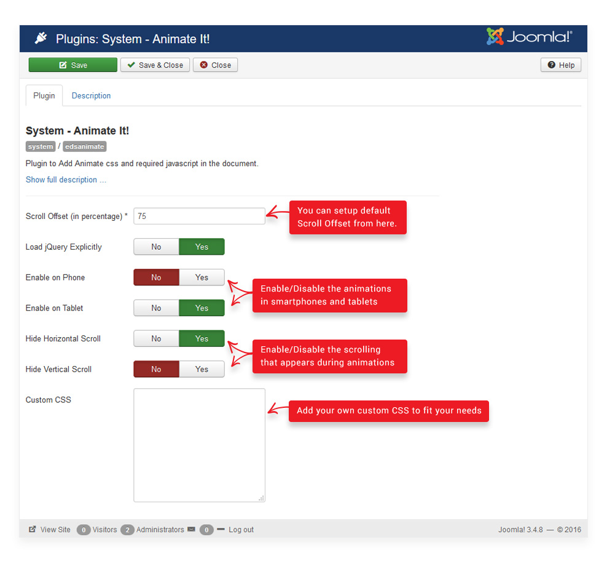Click the Joomla! logo
This screenshot has width=607, height=561.
pos(529,37)
